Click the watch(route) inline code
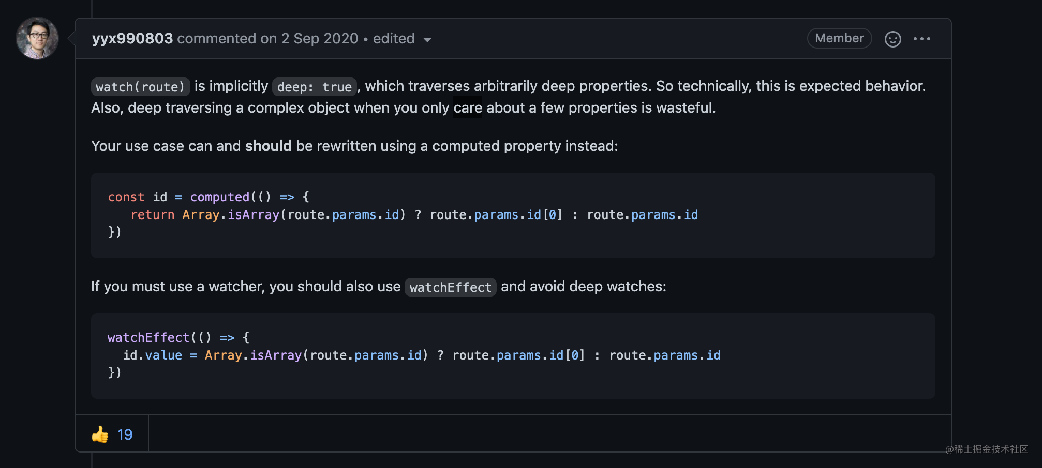1042x468 pixels. pyautogui.click(x=140, y=87)
